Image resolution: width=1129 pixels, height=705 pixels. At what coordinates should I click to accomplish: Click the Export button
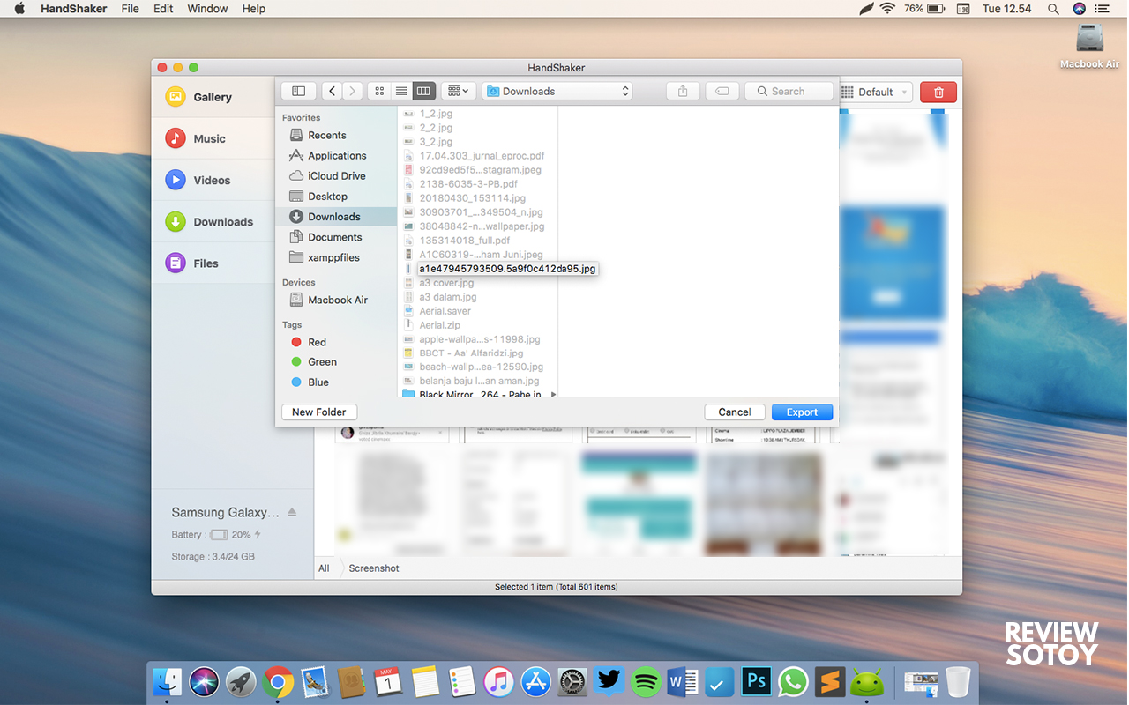pos(802,412)
